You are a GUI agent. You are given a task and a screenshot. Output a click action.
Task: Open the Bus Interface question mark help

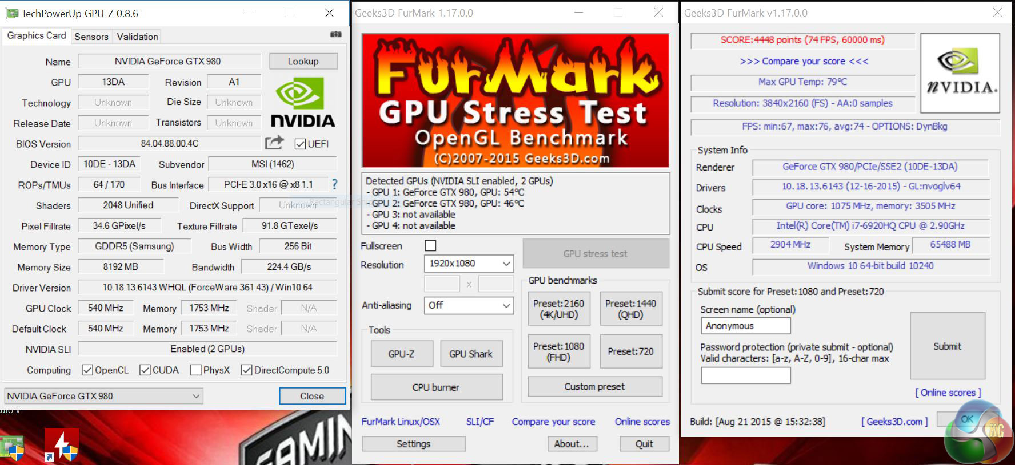[335, 184]
